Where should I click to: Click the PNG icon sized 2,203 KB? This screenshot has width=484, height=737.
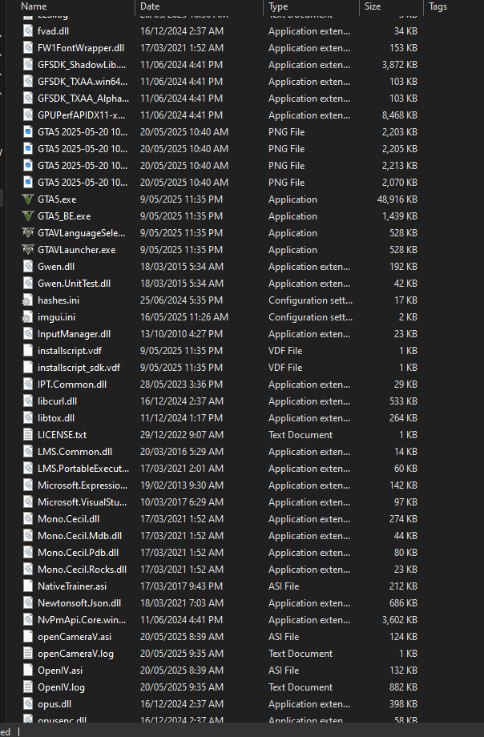pos(28,132)
